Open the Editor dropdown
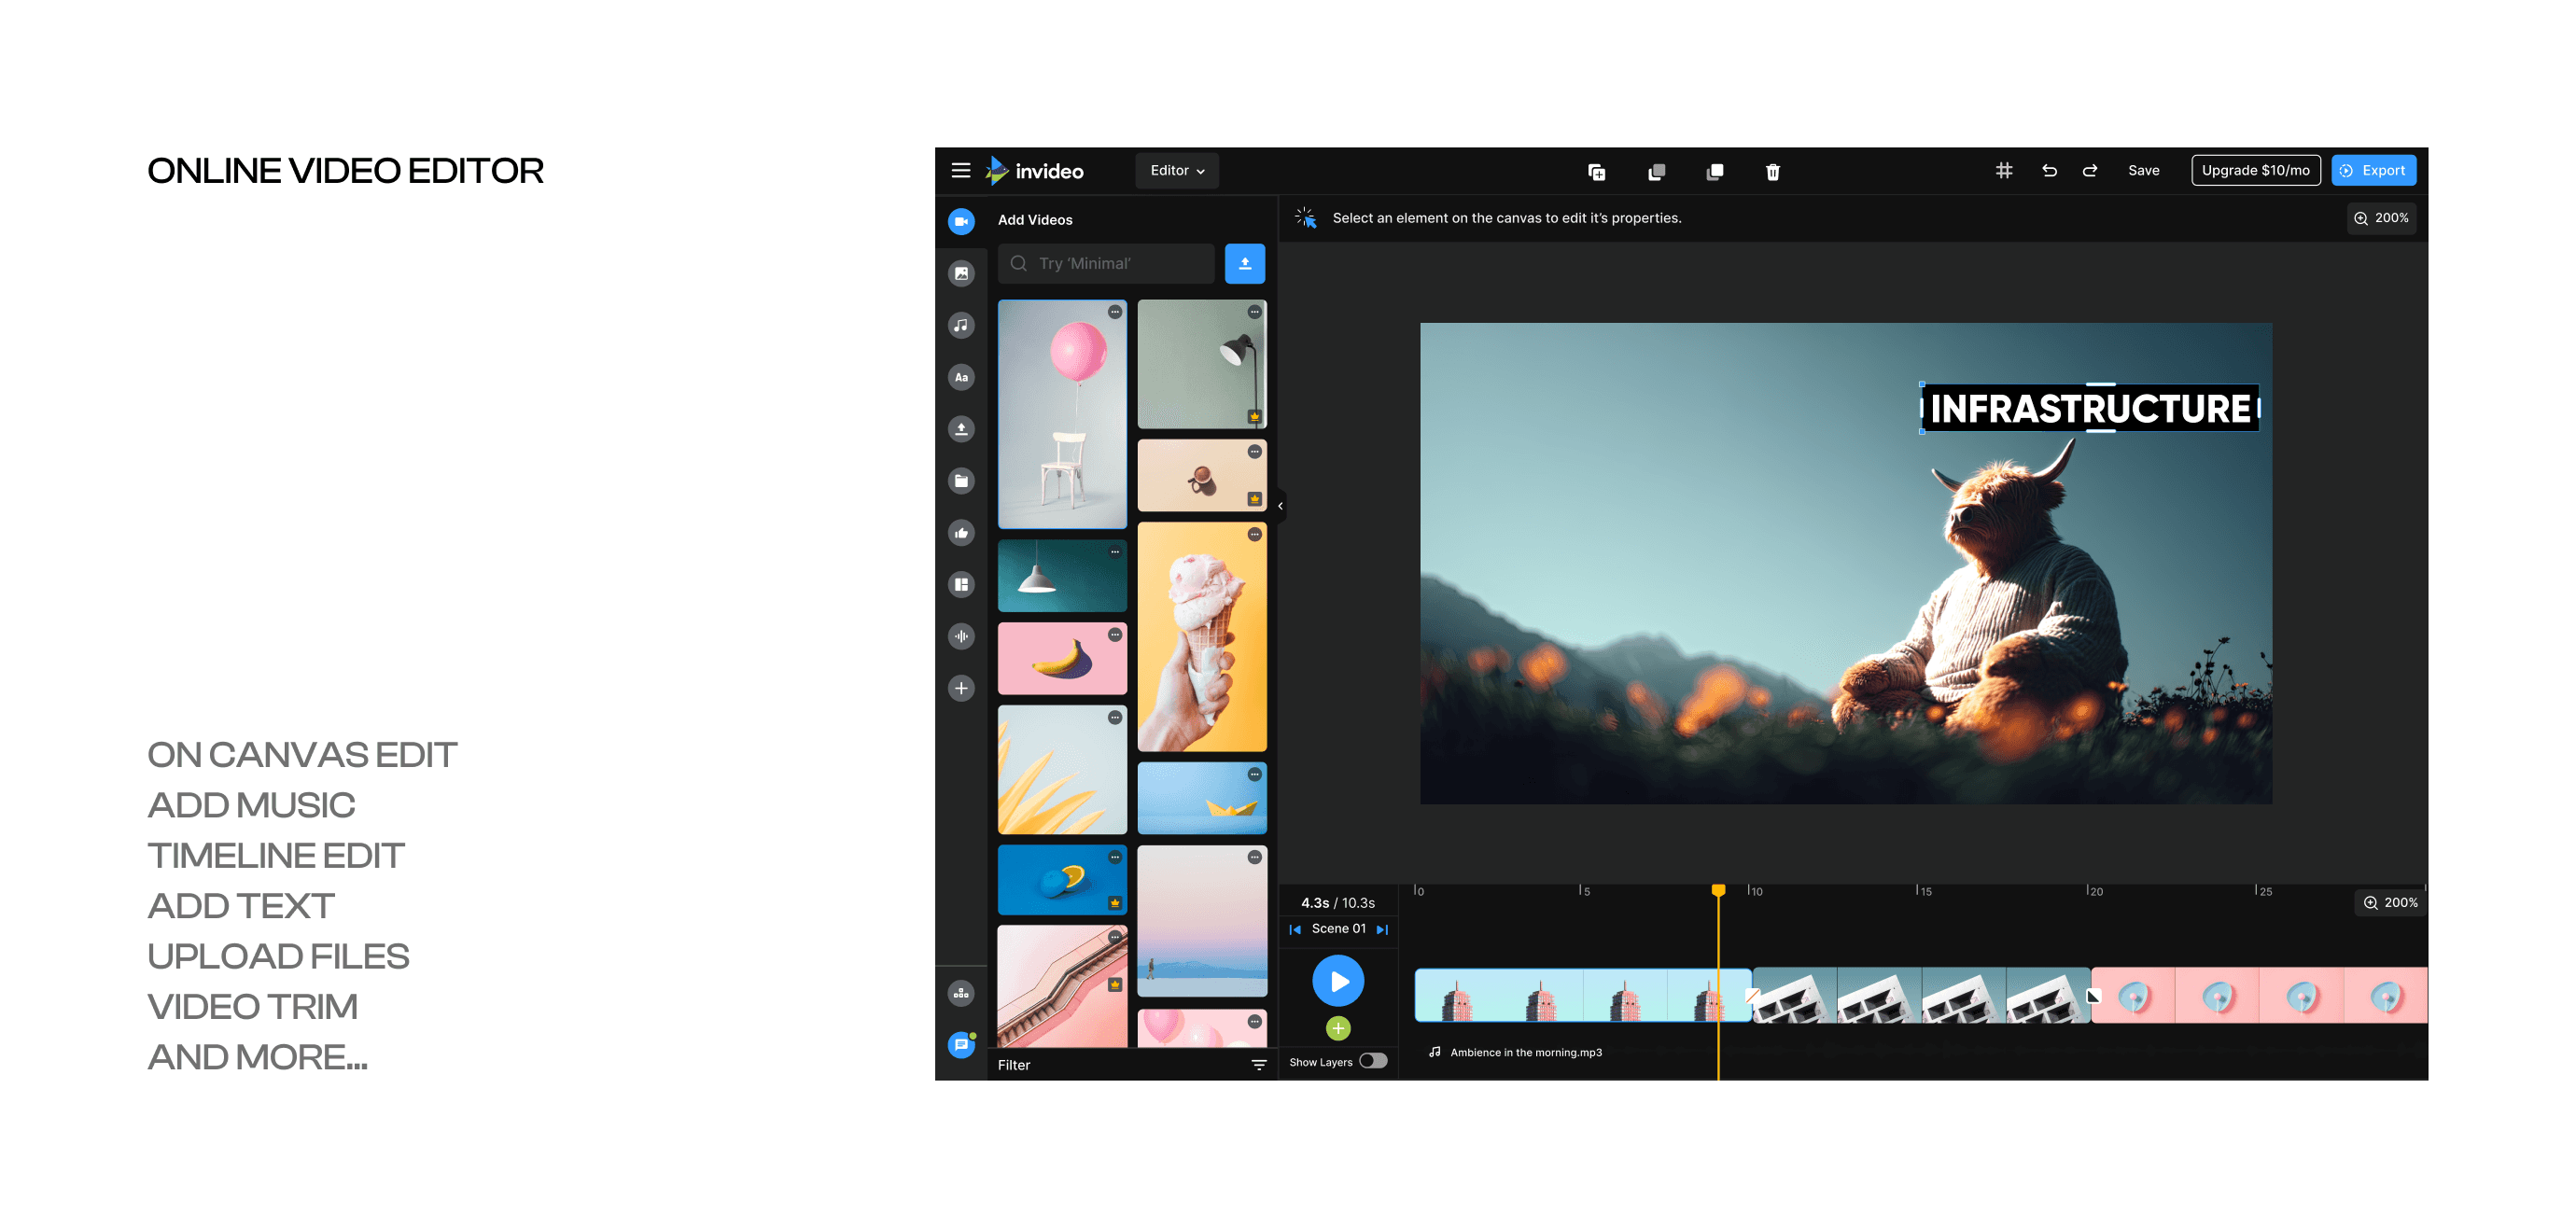 (1176, 171)
